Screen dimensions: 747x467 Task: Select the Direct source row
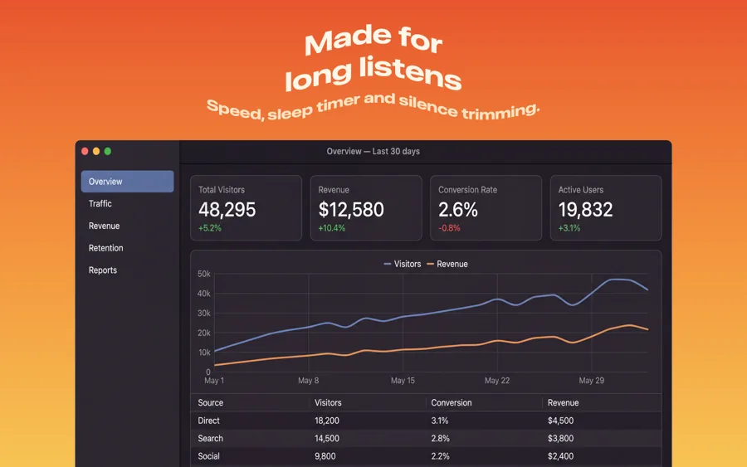point(426,421)
